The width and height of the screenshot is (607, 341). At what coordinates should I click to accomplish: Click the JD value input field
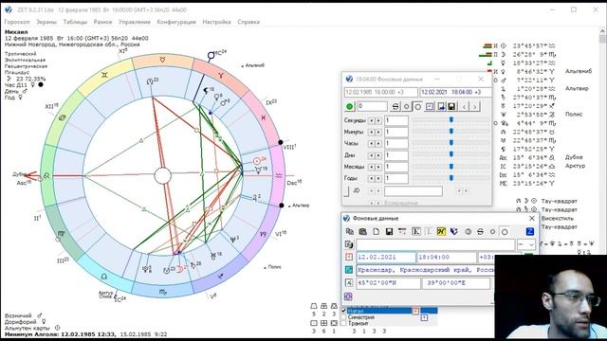tap(414, 191)
